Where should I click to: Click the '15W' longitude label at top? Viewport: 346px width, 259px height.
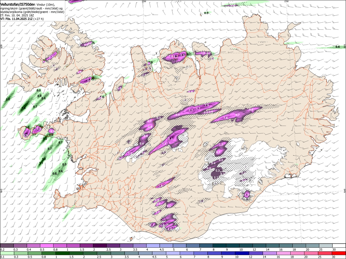pos(286,1)
